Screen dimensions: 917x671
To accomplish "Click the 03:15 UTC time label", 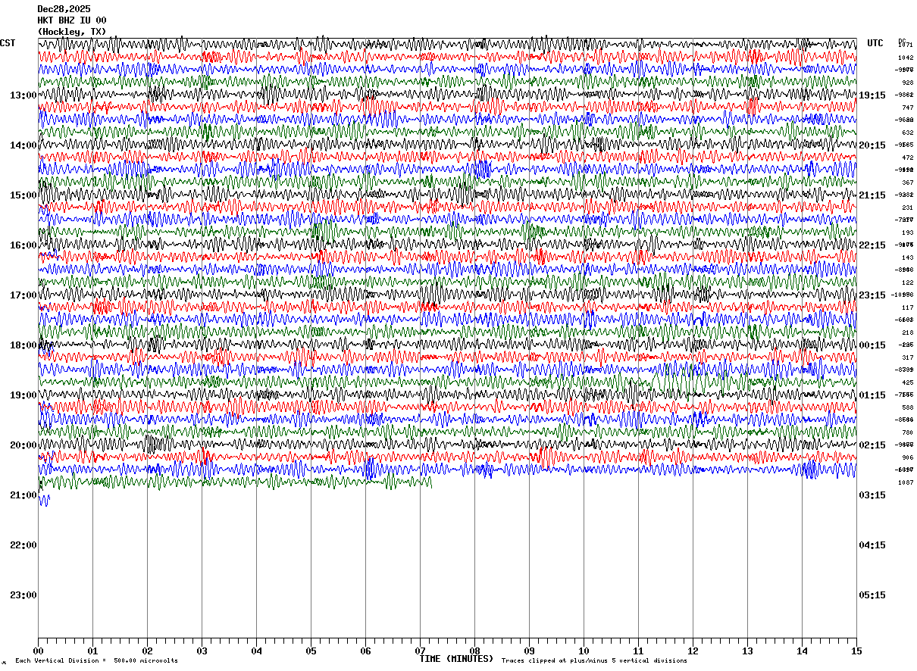I will coord(872,495).
